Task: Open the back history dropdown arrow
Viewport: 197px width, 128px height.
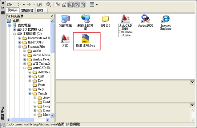Action: point(24,5)
